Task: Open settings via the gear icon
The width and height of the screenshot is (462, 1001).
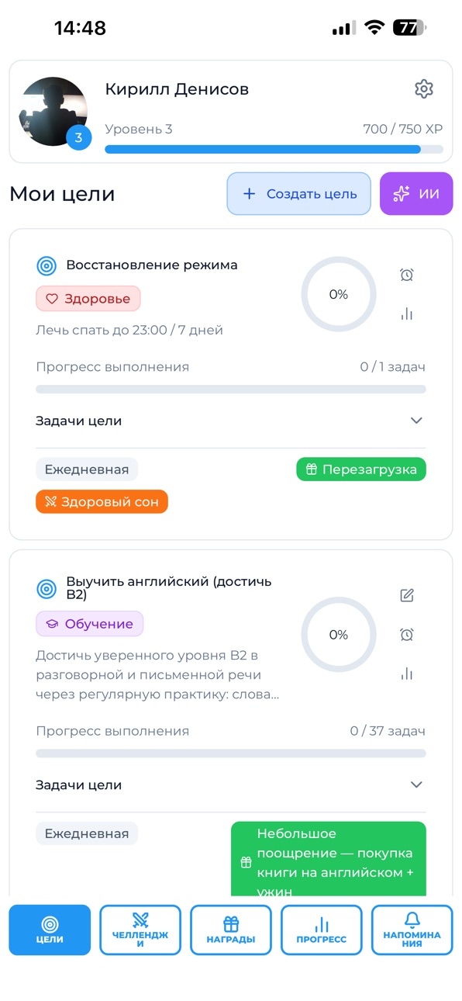Action: coord(423,89)
